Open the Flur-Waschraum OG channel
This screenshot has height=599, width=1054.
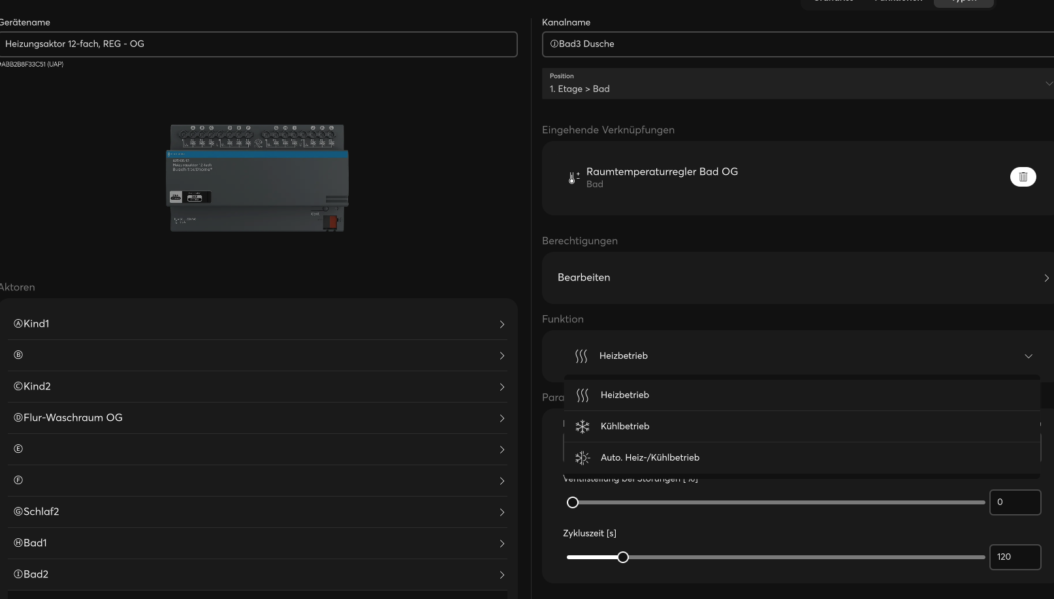(258, 418)
